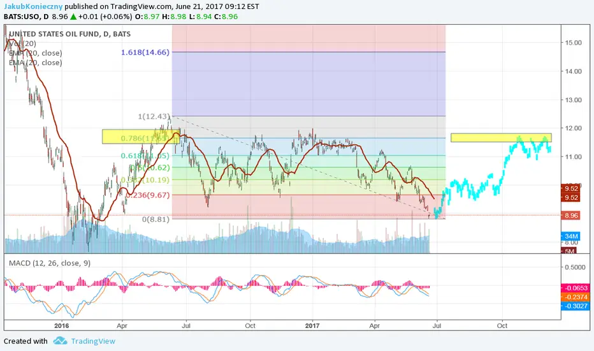Click the -0.2374 MACD signal value tag
Viewport: 594px width, 351px height.
pos(576,297)
